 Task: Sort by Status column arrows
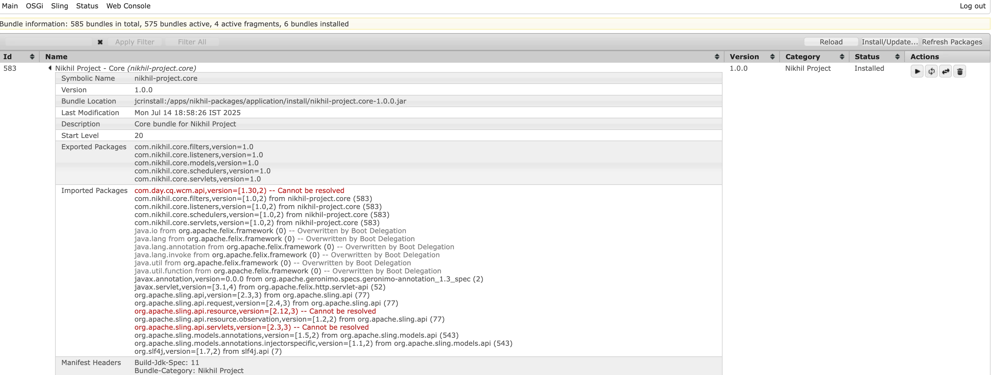point(897,57)
